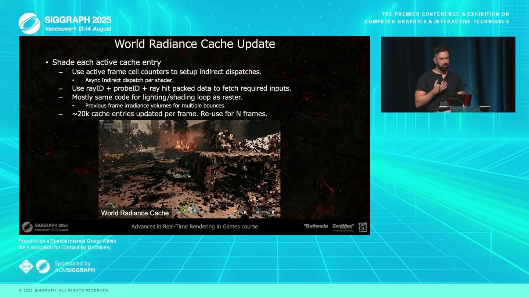The width and height of the screenshot is (529, 297).
Task: Click 'THE PREMIER CONFERENCE & EXHIBITION ON' tagline
Action: click(x=446, y=14)
